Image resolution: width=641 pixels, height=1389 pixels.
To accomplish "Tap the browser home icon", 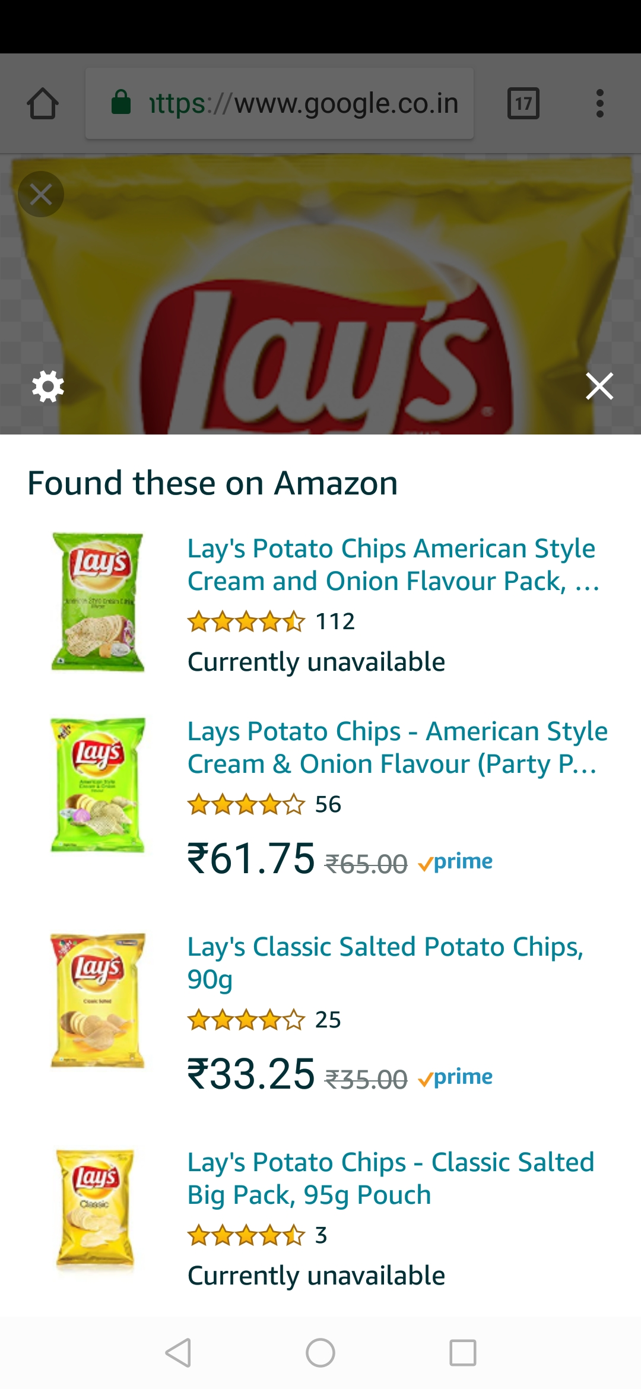I will coord(43,104).
